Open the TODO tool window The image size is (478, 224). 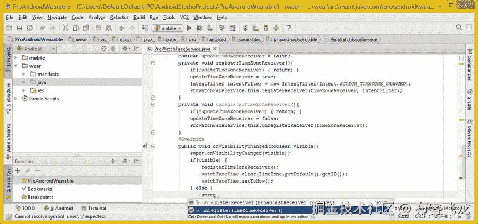(25, 208)
